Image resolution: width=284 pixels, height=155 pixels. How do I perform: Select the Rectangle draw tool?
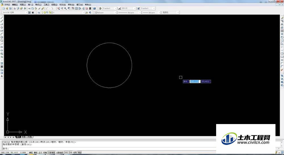(2, 31)
